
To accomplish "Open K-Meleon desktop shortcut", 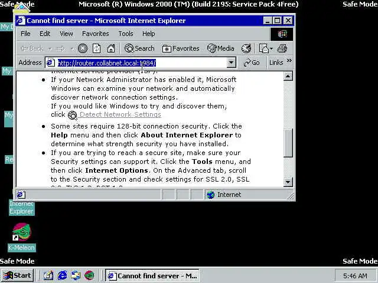I will click(22, 232).
